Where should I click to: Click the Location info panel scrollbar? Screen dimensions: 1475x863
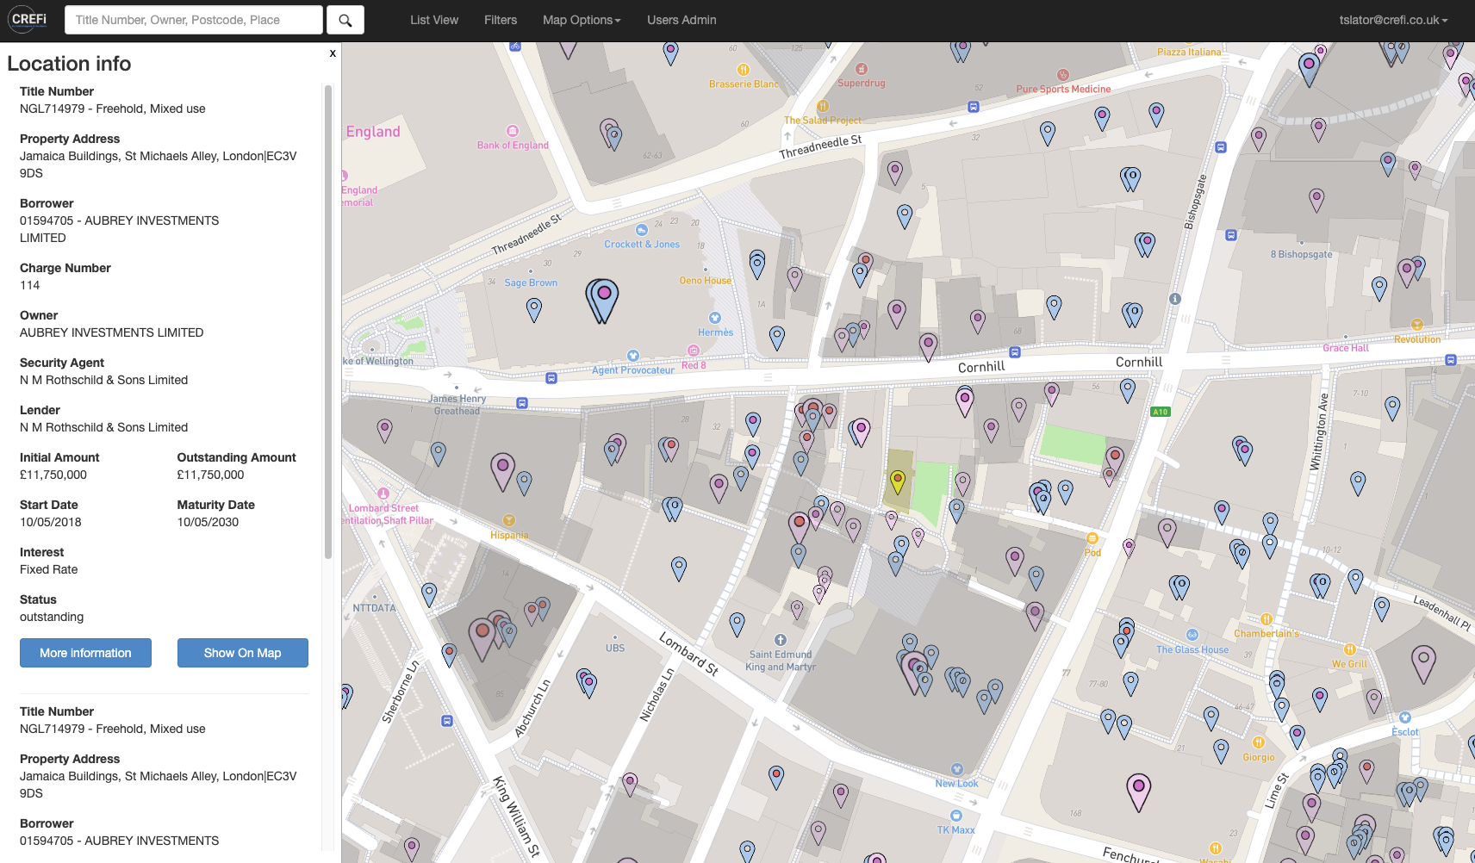tap(327, 321)
